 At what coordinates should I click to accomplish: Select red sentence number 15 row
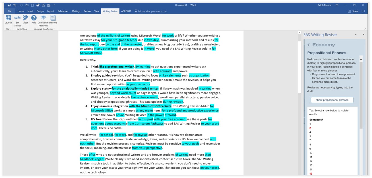311,173
